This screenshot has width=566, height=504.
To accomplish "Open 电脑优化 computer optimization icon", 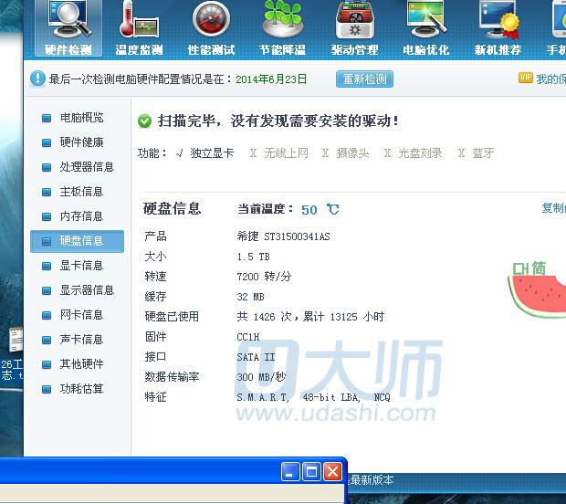I will 425,27.
